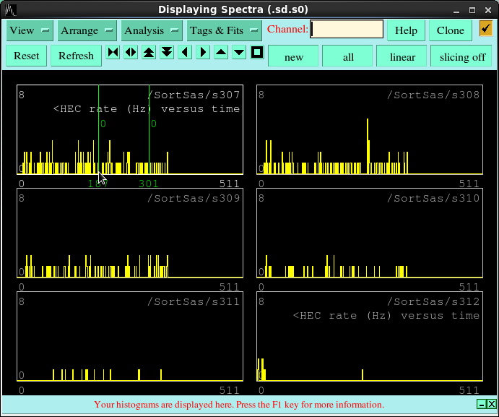The width and height of the screenshot is (499, 417).
Task: Click the single down triangle icon
Action: [239, 53]
